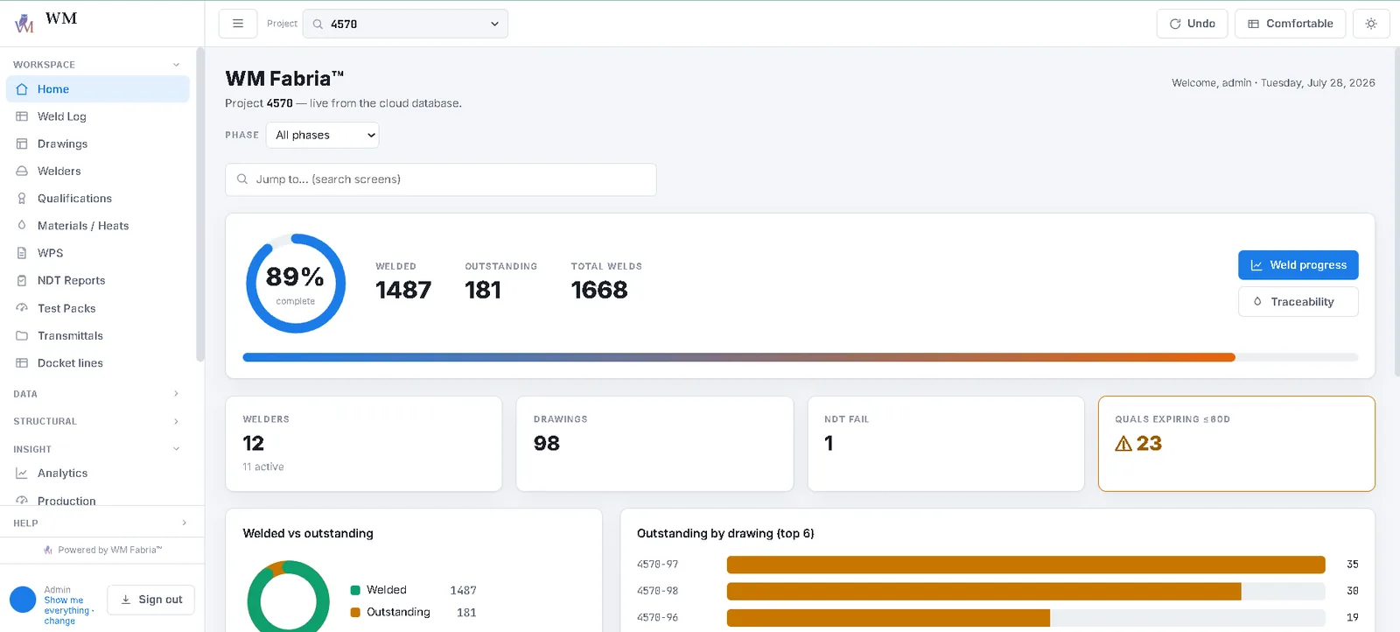Toggle the sidebar with hamburger icon

(x=238, y=24)
